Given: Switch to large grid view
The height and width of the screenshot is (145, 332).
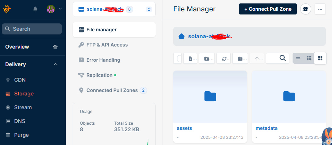Looking at the screenshot, I should (x=320, y=58).
